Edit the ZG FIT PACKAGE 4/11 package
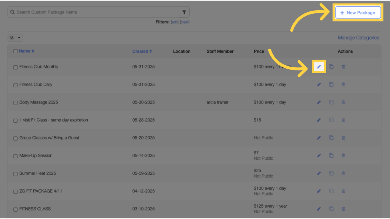This screenshot has height=219, width=390. (319, 191)
